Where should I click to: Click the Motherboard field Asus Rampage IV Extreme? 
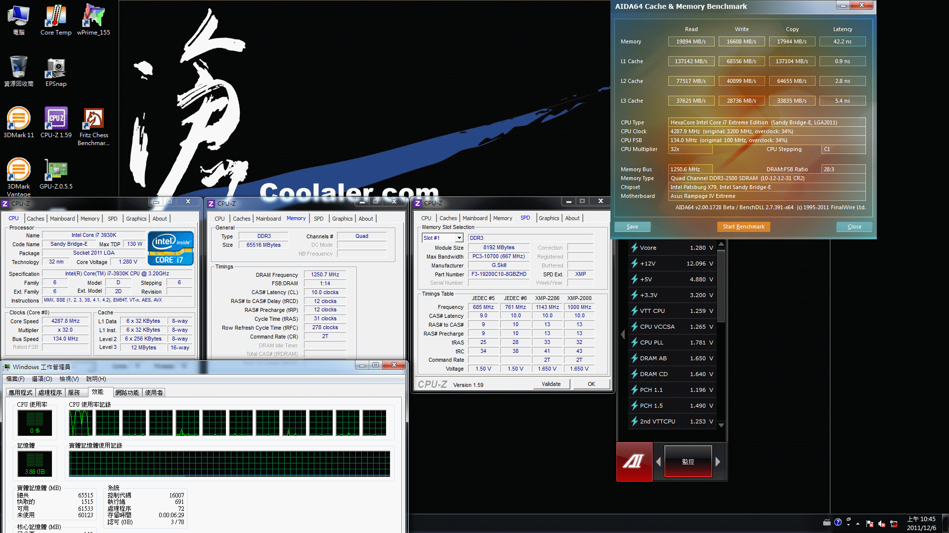[x=767, y=196]
